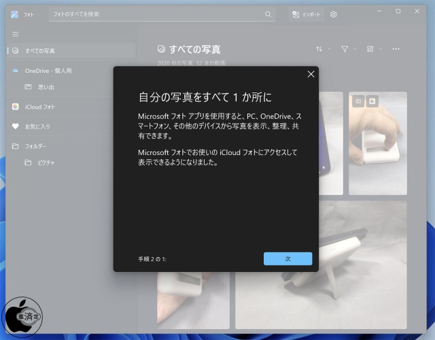
Task: Click the dialog title 自分の写真をすべて 1 か所に
Action: pos(205,97)
